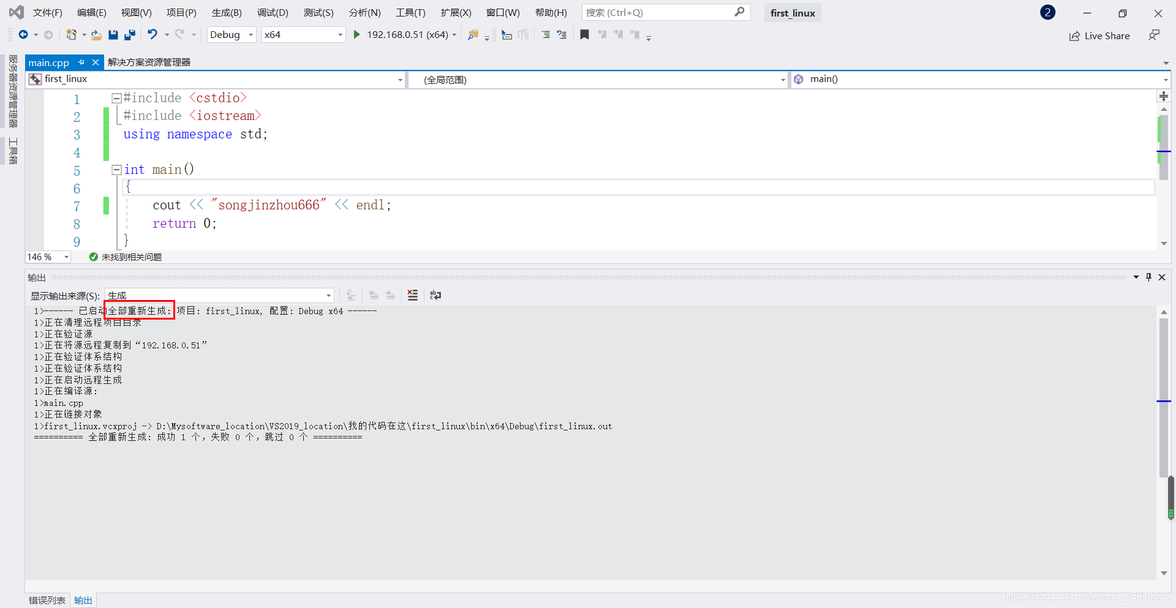Toggle auto-hide pin of Output panel

pyautogui.click(x=1149, y=277)
